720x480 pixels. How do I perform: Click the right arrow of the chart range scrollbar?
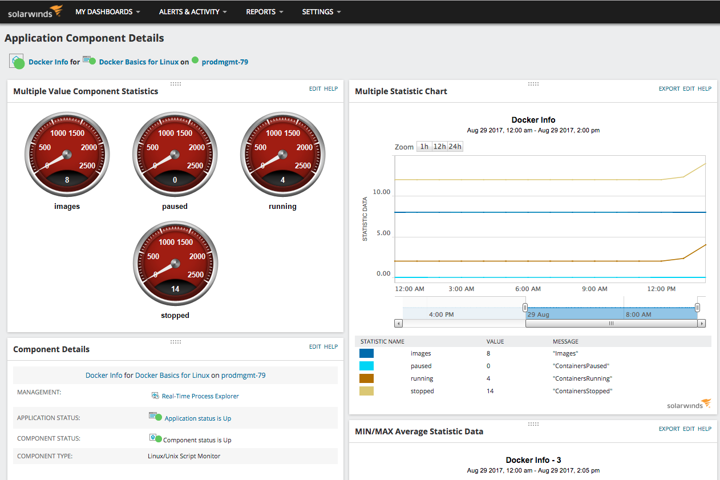(701, 323)
